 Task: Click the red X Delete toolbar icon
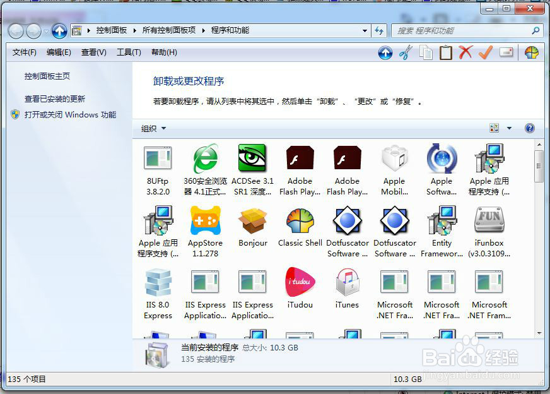pyautogui.click(x=465, y=52)
